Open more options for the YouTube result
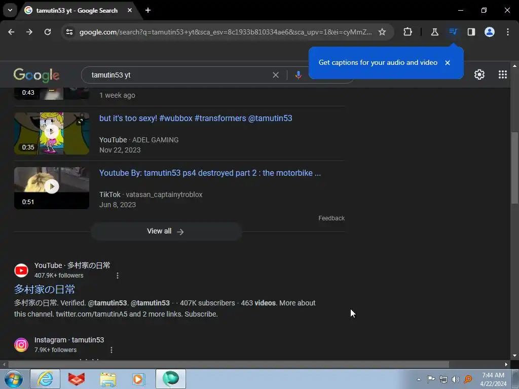 118,275
